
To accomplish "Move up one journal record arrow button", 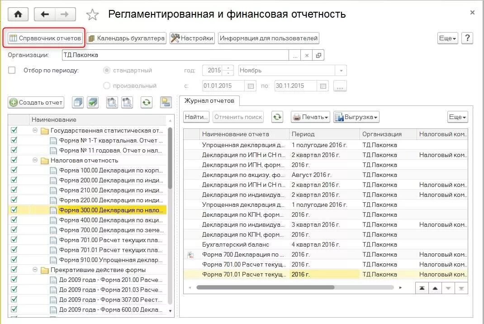I will tap(435, 288).
